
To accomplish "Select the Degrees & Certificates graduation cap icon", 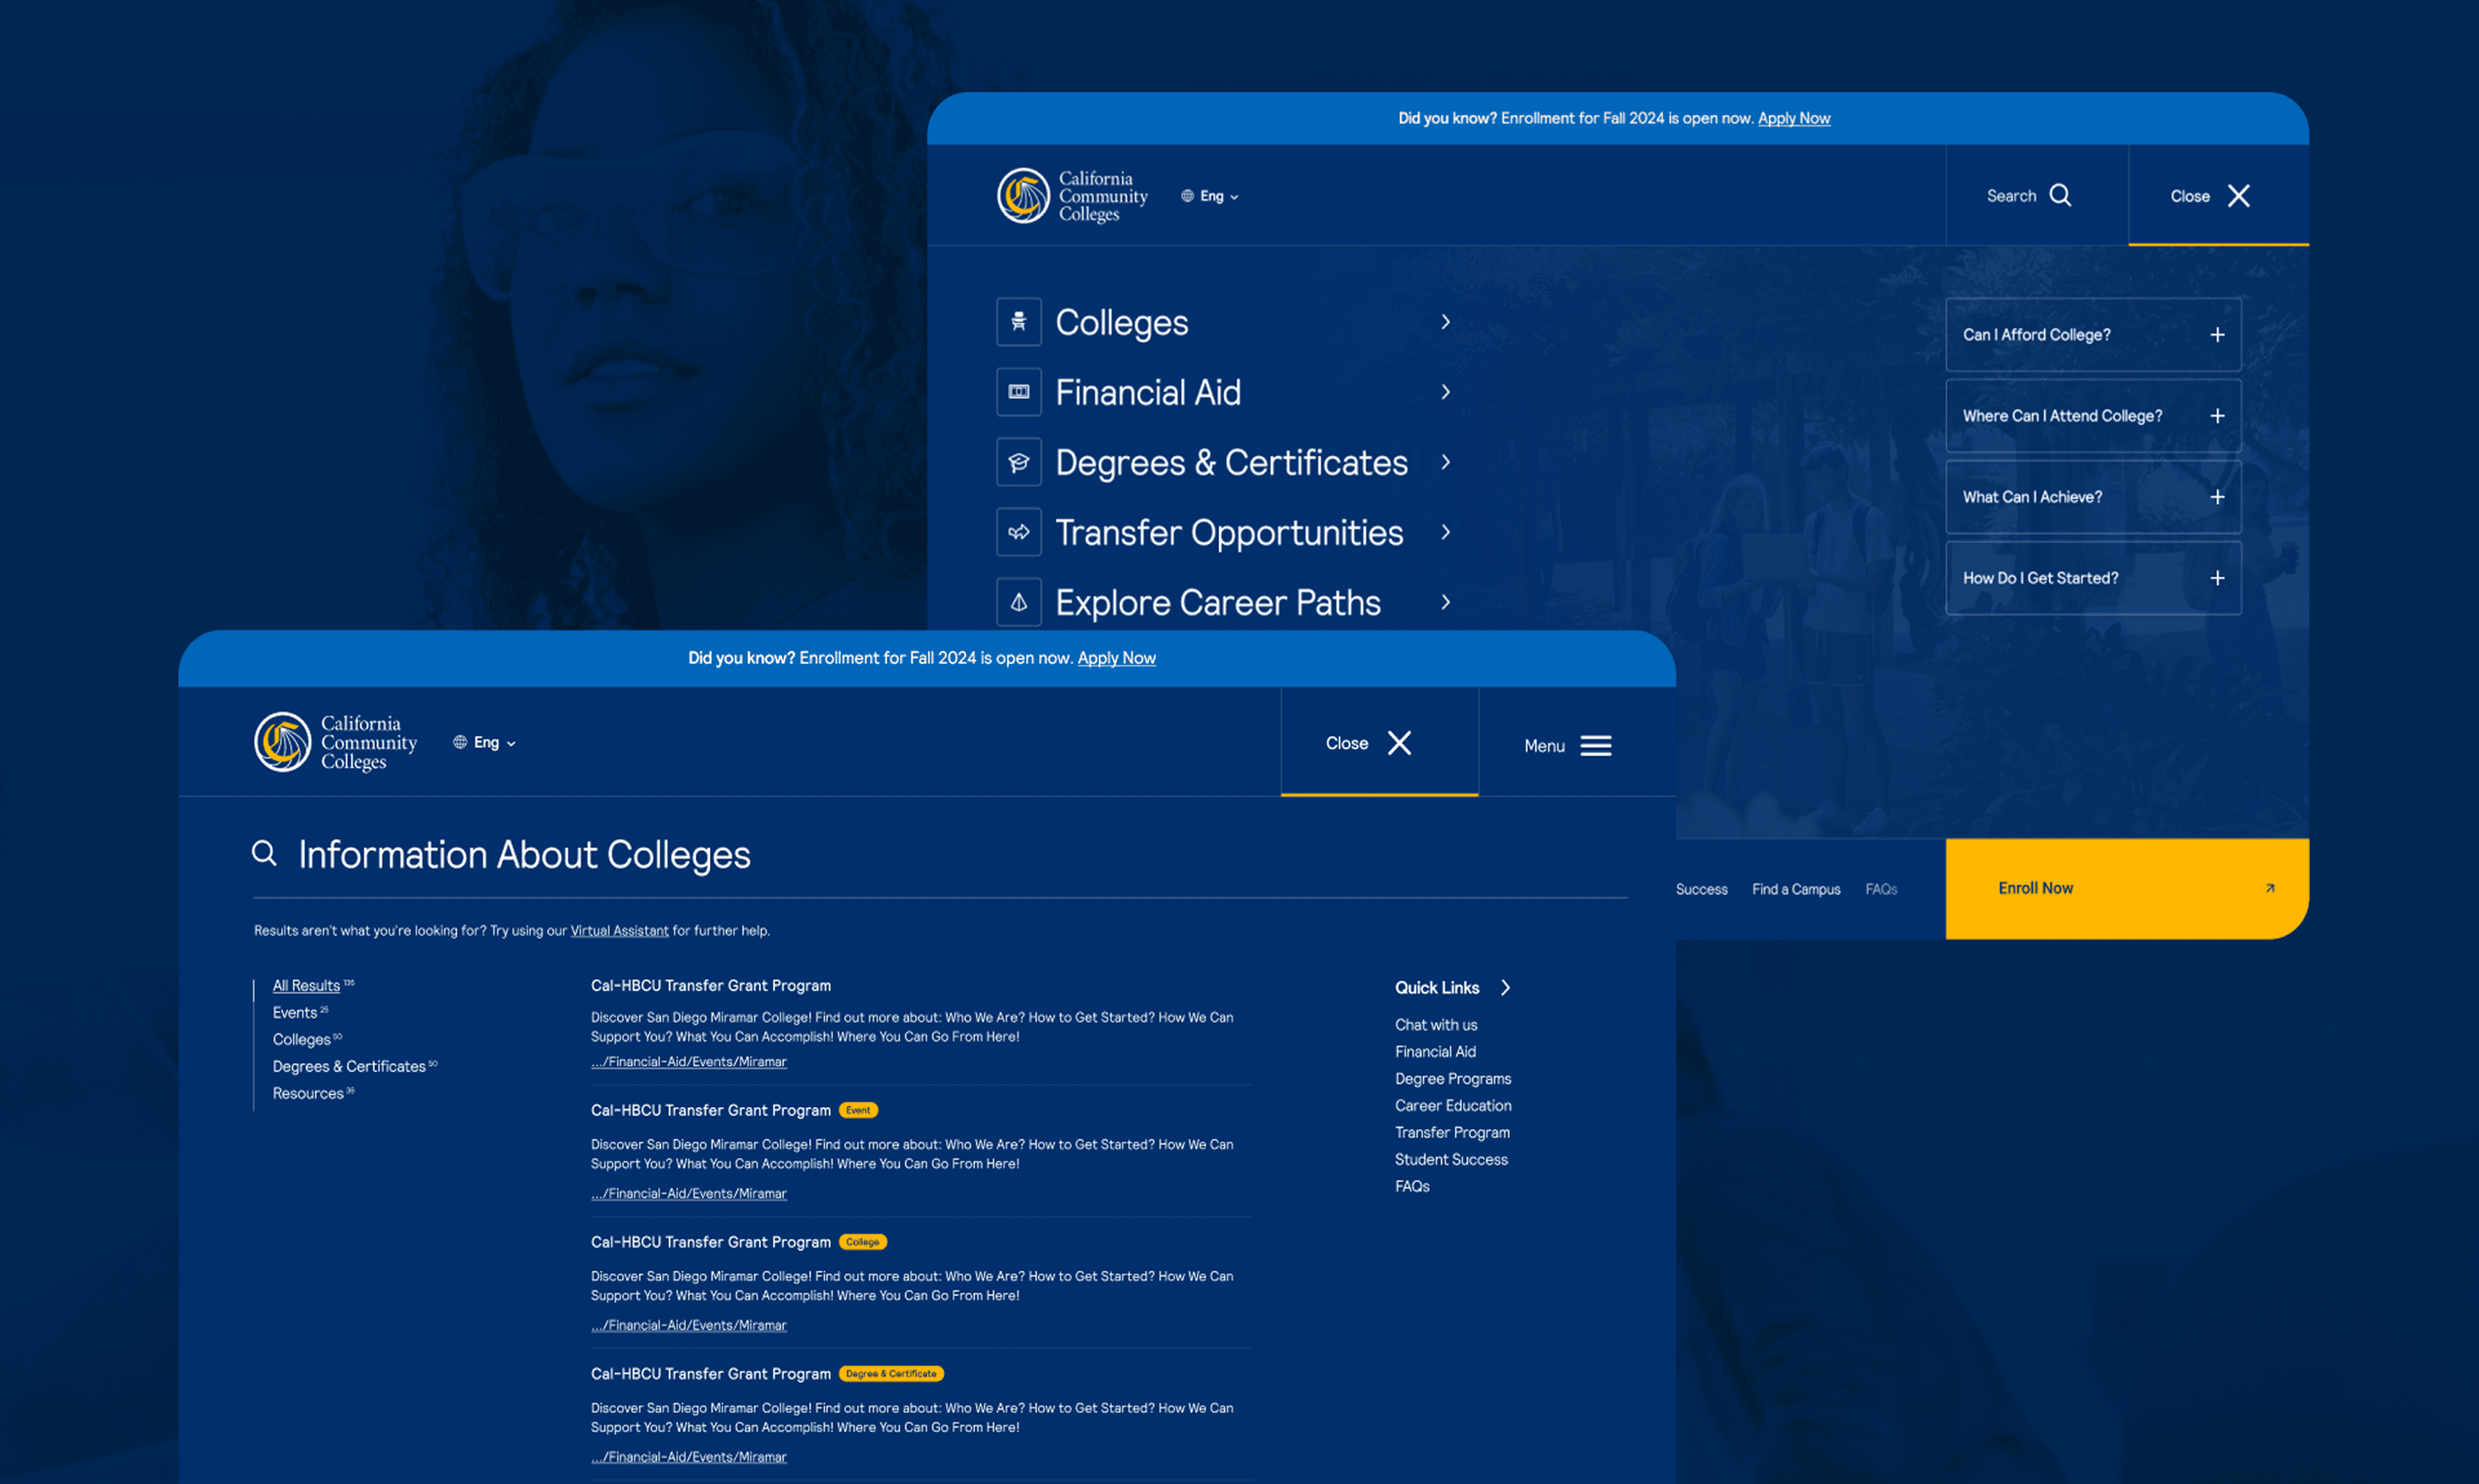I will click(1019, 462).
